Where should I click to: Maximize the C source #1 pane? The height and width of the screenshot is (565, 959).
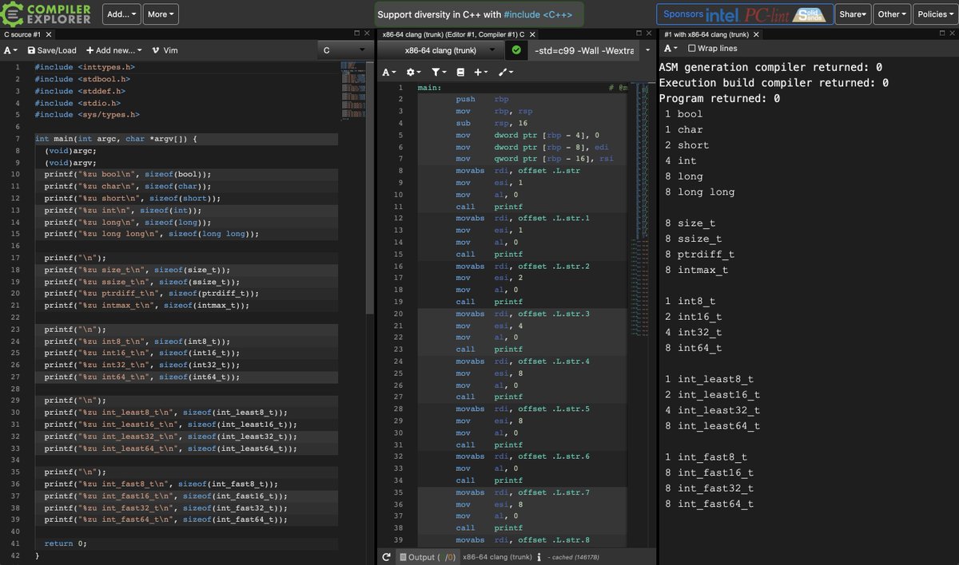(x=356, y=34)
